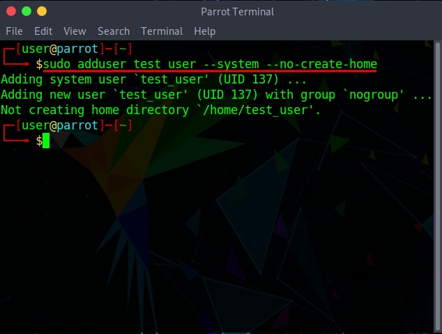The width and height of the screenshot is (442, 334).
Task: Click the green window control button
Action: click(x=26, y=11)
